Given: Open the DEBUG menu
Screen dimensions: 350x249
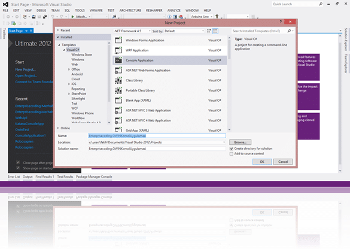Looking at the screenshot, I should click(41, 10).
